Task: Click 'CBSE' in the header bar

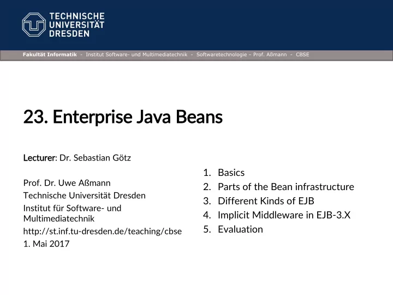Action: click(x=302, y=55)
